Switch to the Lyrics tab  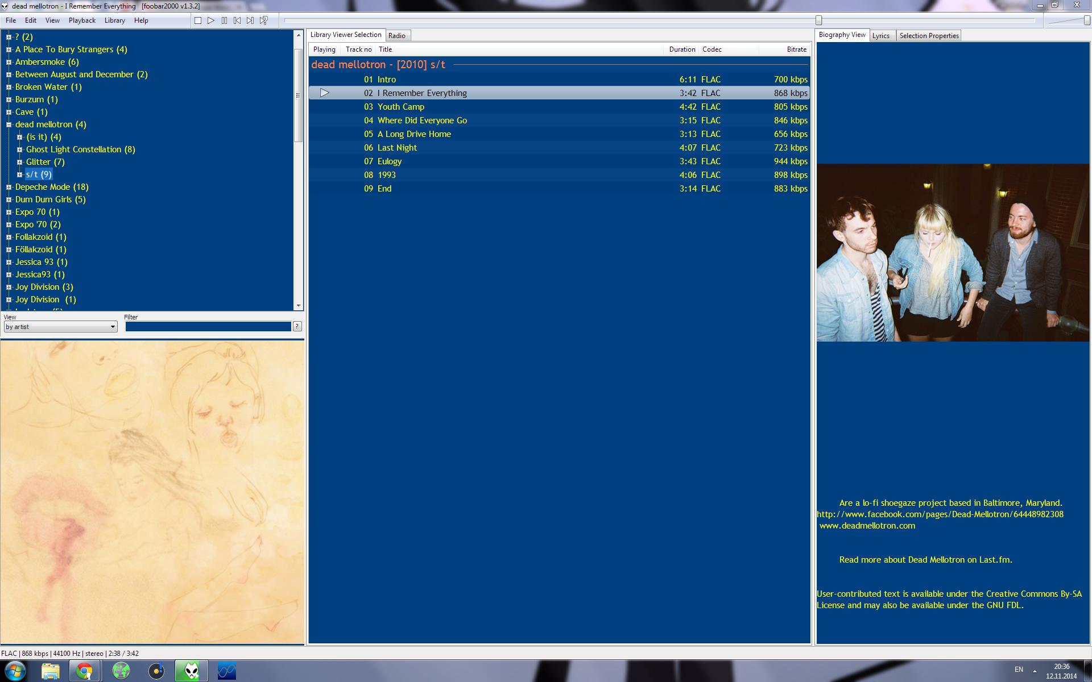(880, 36)
